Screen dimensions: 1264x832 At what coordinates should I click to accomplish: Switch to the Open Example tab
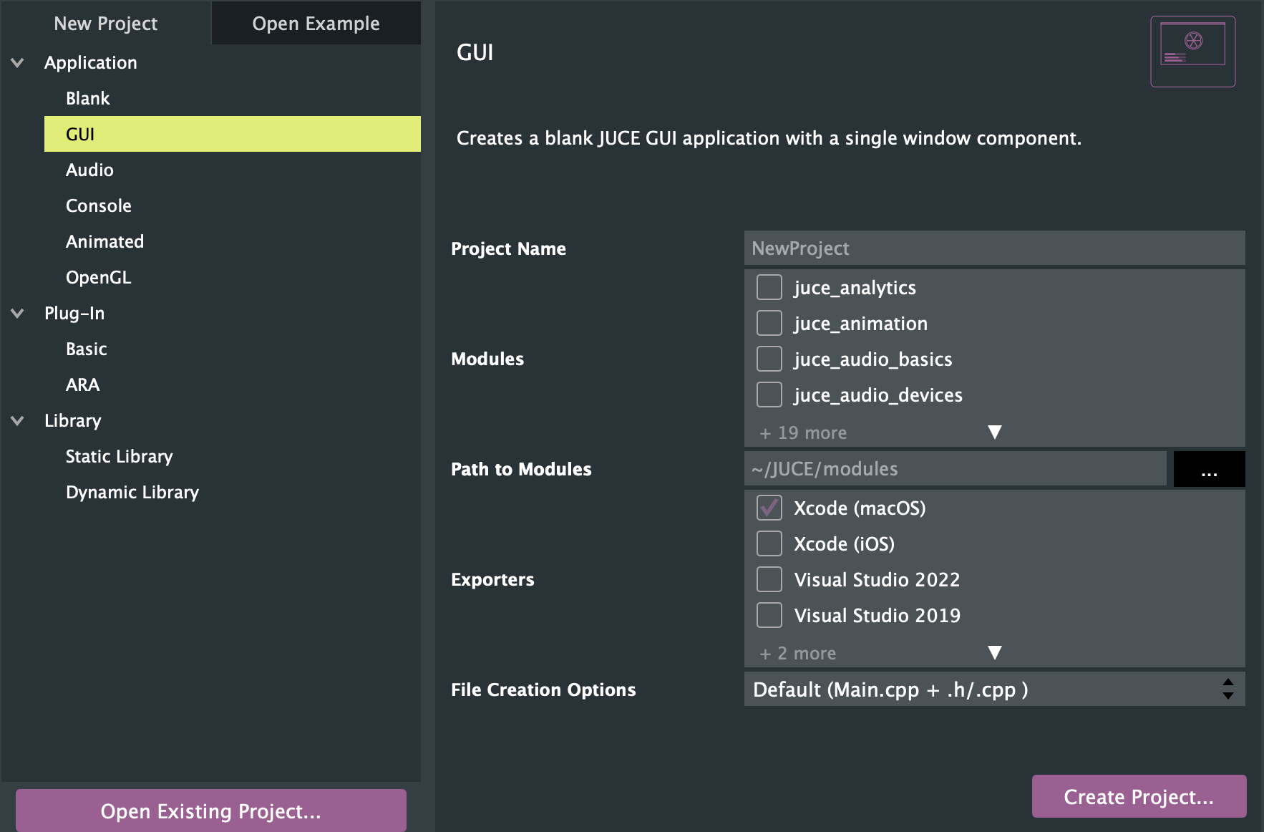click(316, 23)
